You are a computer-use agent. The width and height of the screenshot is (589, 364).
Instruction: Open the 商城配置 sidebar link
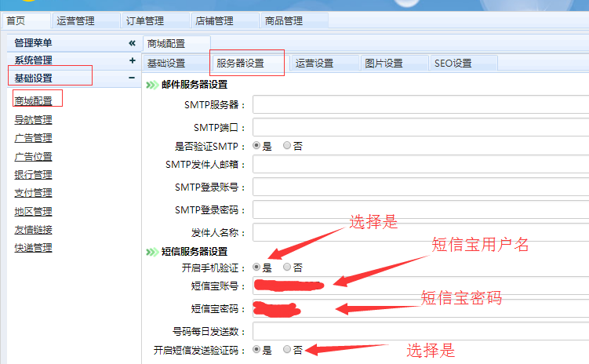coord(33,101)
